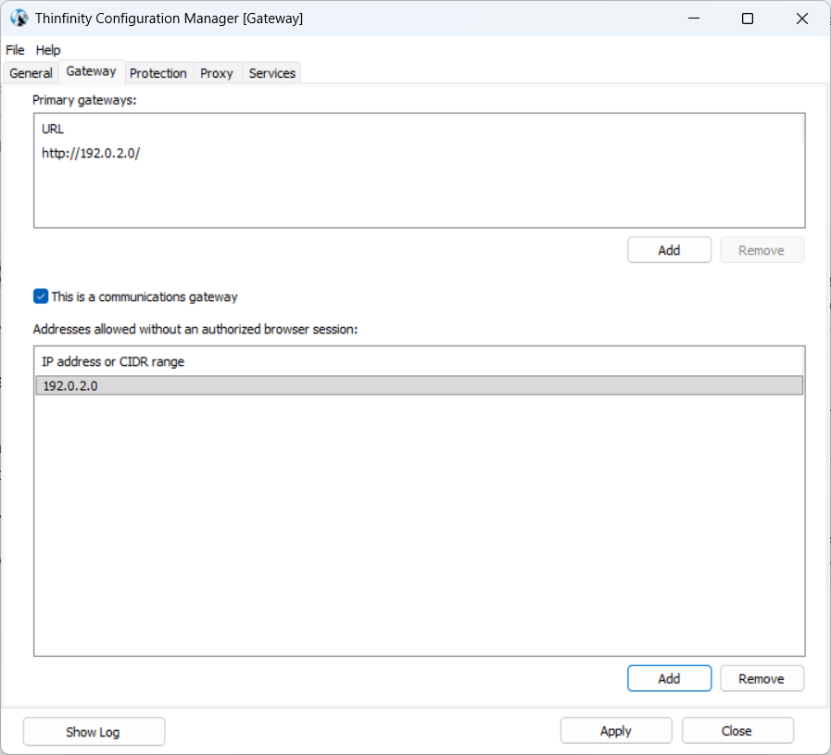This screenshot has height=755, width=831.
Task: Minimize the Configuration Manager window
Action: [694, 19]
